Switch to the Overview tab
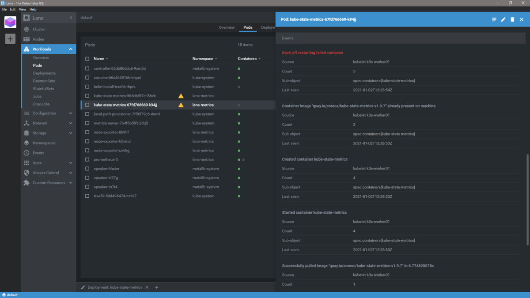This screenshot has height=298, width=530. click(x=227, y=27)
